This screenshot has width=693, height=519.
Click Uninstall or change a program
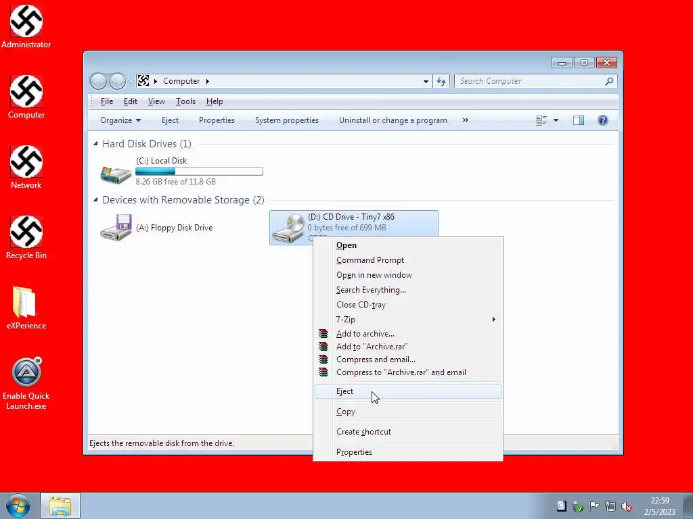coord(393,120)
